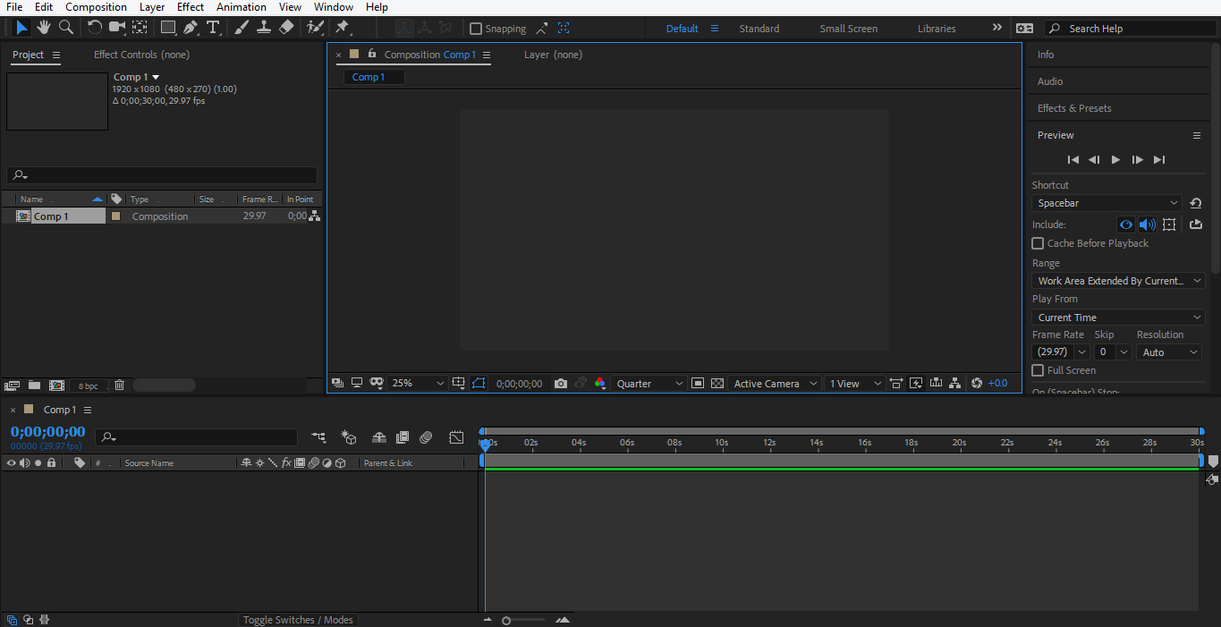
Task: Switch to Libraries workspace
Action: tap(937, 29)
